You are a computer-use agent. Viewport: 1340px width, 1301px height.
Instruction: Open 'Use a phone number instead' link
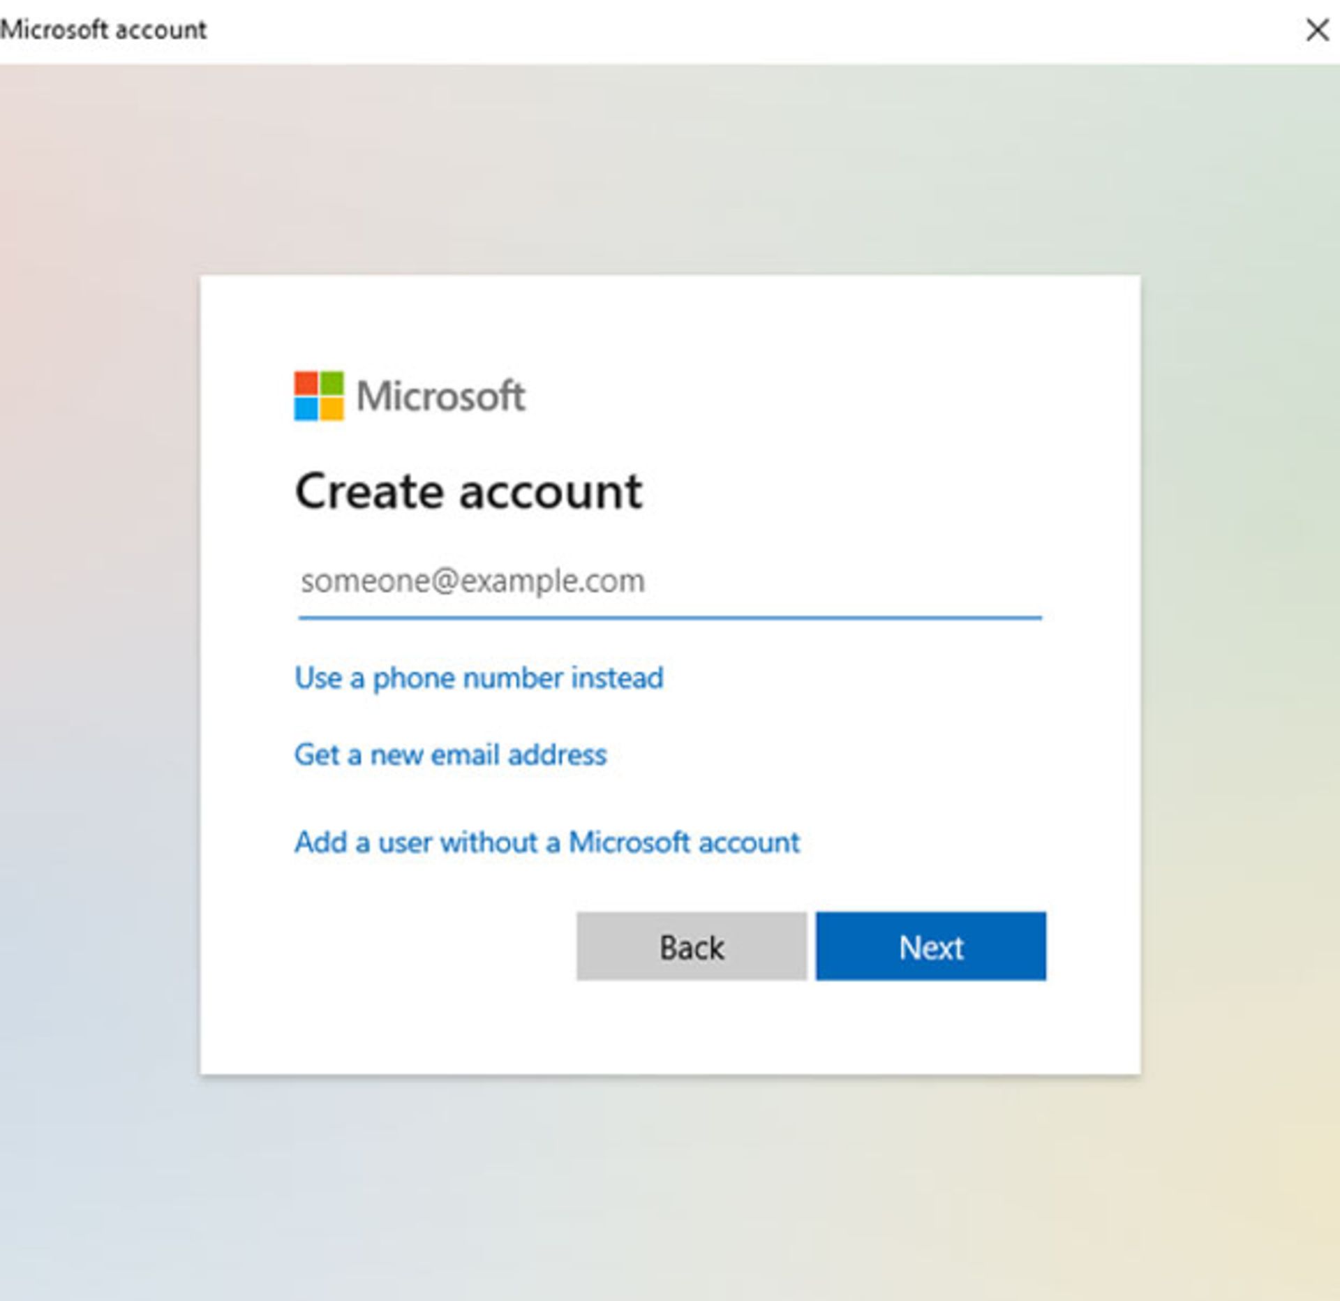click(x=479, y=678)
